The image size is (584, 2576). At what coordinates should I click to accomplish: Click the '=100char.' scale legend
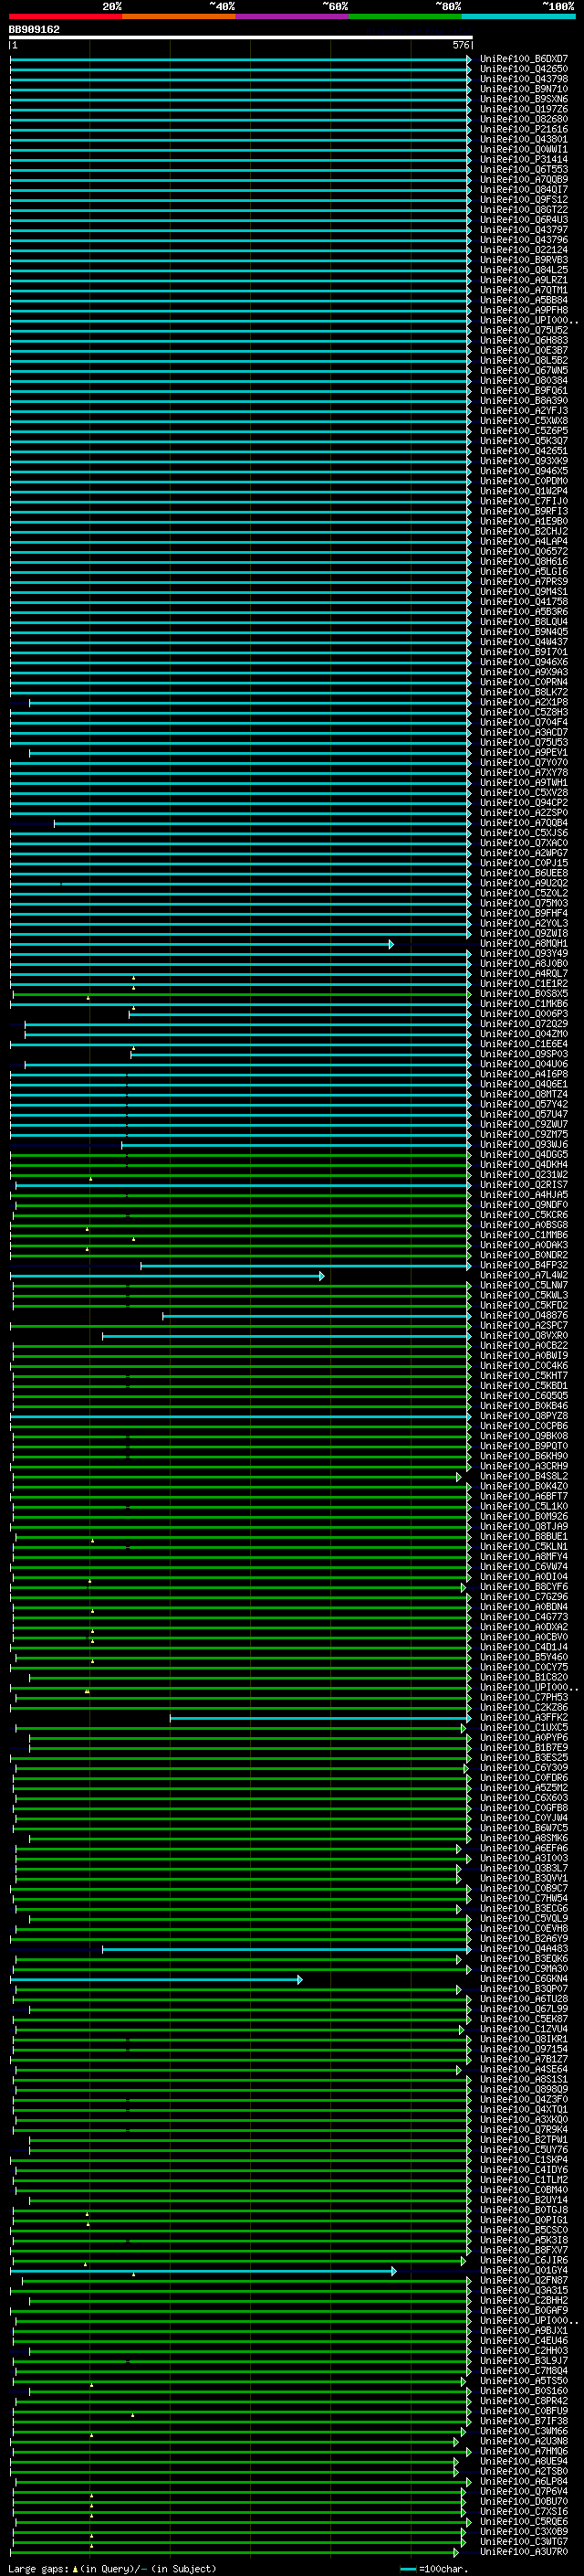coord(444,2568)
